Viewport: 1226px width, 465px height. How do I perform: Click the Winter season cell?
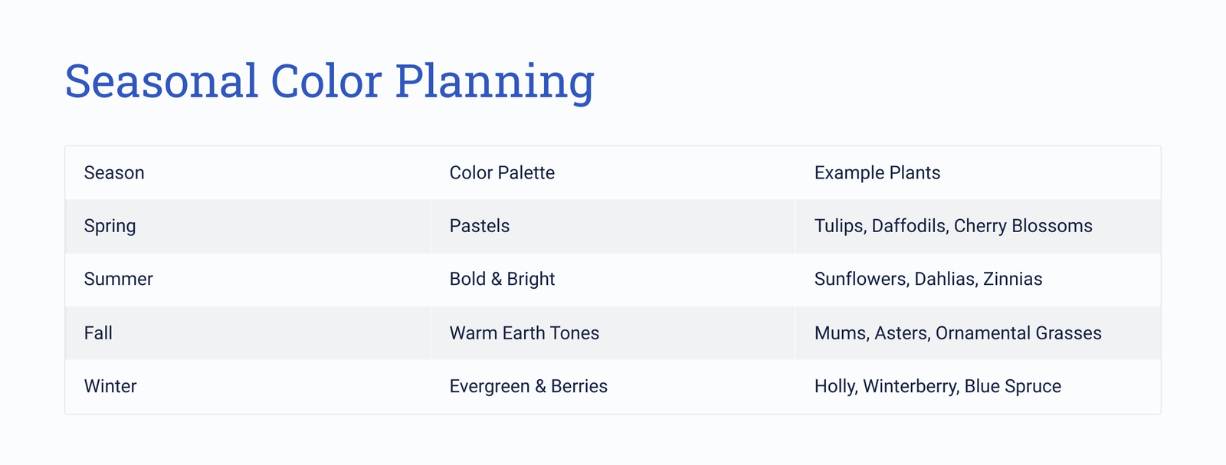[248, 387]
